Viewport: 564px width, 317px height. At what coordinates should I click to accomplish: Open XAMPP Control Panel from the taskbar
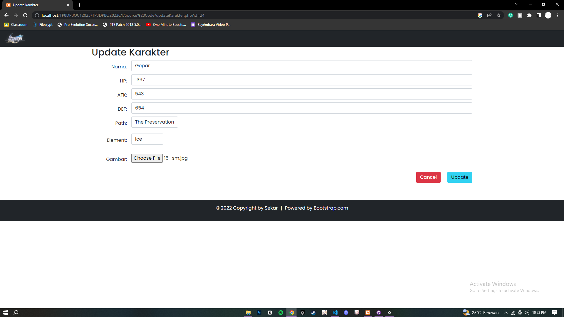[x=368, y=313]
